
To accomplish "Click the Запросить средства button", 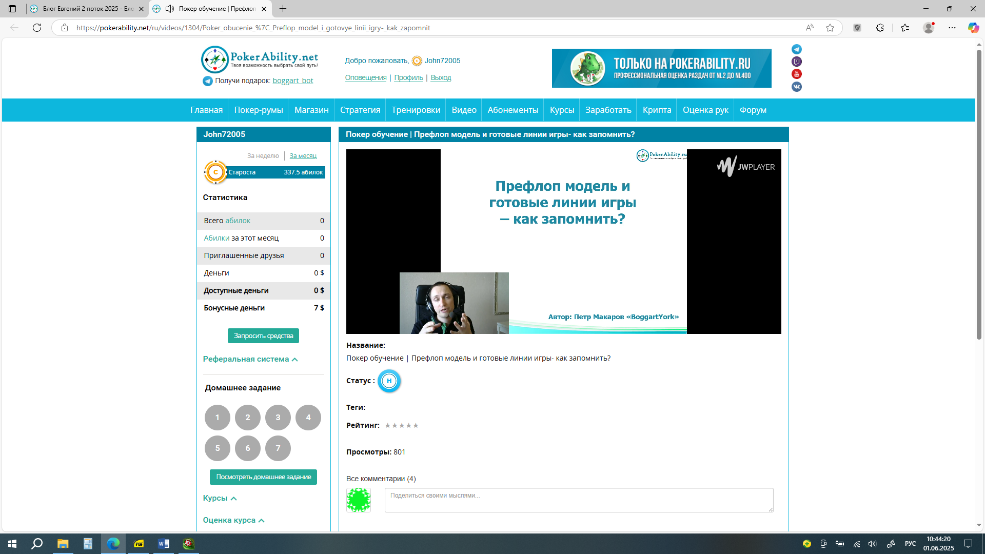I will click(263, 336).
